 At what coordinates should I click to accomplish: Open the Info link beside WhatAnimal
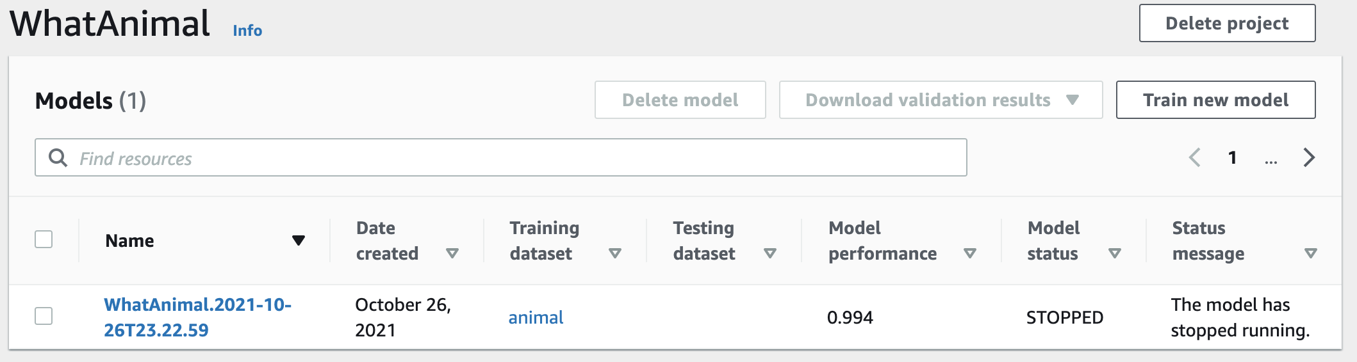click(x=247, y=31)
